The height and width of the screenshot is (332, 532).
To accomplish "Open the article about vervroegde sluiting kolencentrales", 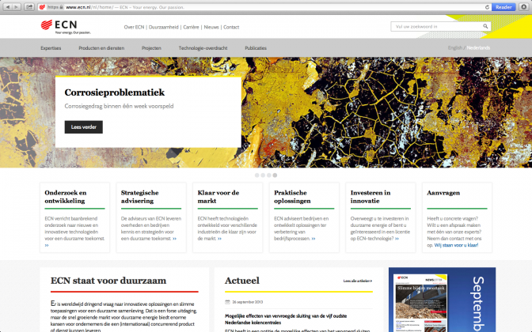I will [x=286, y=319].
